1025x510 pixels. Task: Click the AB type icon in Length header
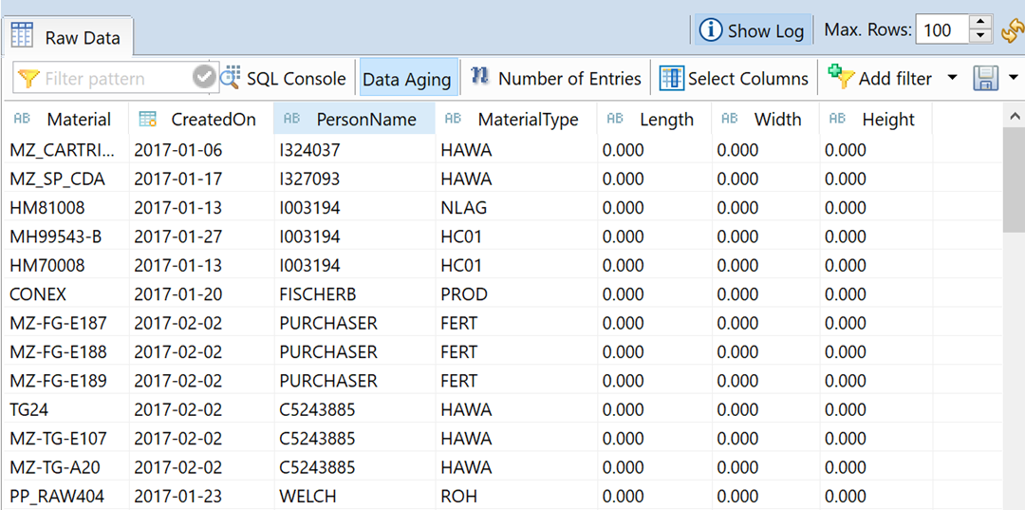[x=614, y=119]
